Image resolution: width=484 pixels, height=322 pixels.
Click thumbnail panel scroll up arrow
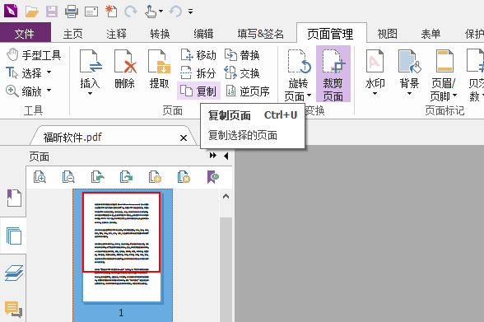click(x=226, y=196)
